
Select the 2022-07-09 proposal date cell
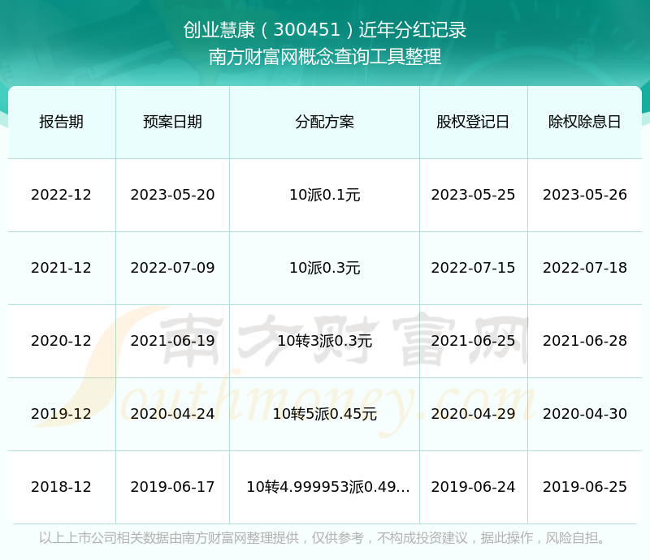click(x=172, y=268)
